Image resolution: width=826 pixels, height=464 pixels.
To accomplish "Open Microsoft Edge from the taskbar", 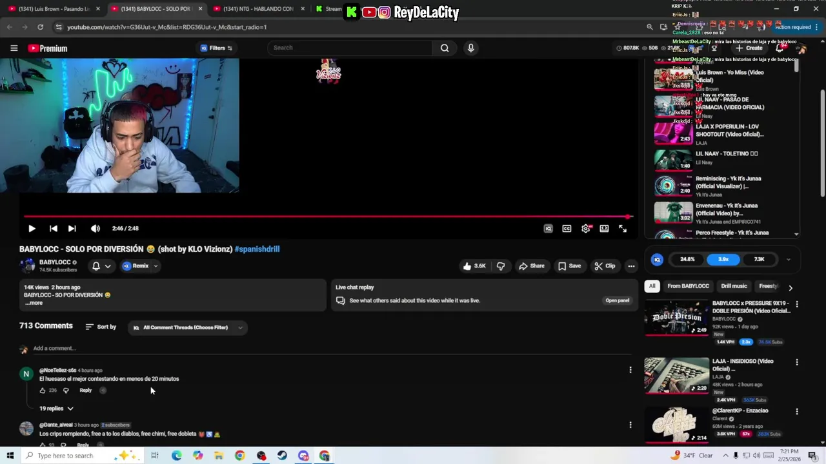I will 176,456.
